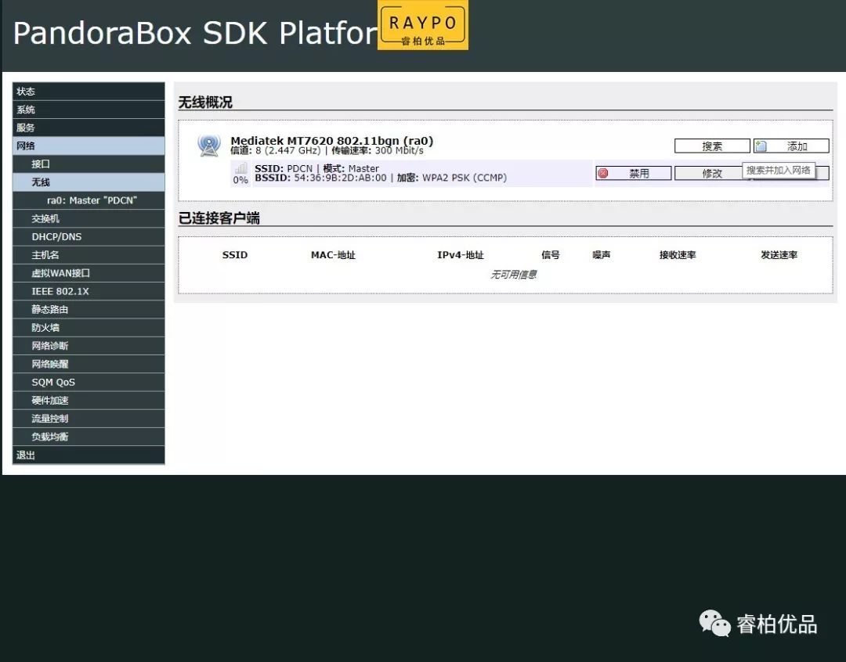This screenshot has width=846, height=662.
Task: Click the Mediatek MT7620 802.11bgn (ra0) title
Action: point(332,140)
